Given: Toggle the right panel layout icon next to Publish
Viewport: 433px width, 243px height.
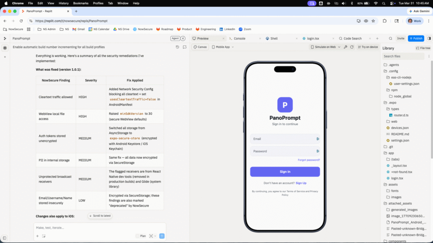Looking at the screenshot, I should tap(429, 39).
